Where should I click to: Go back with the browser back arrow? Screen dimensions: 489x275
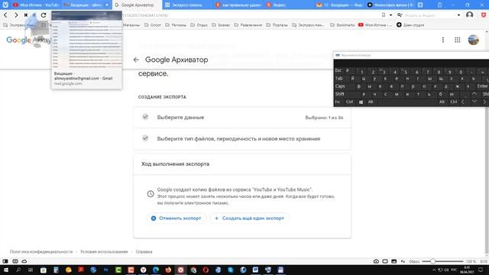coord(5,15)
